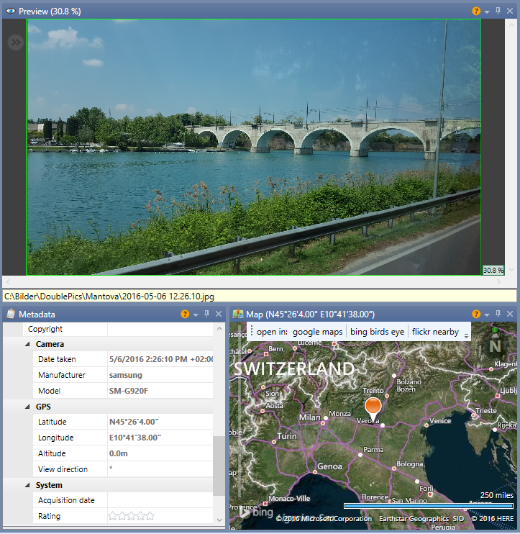Set rating to one star
This screenshot has width=520, height=534.
click(x=113, y=516)
